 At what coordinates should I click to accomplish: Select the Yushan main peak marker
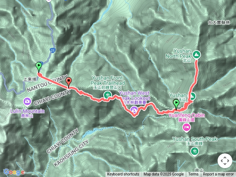(192, 96)
